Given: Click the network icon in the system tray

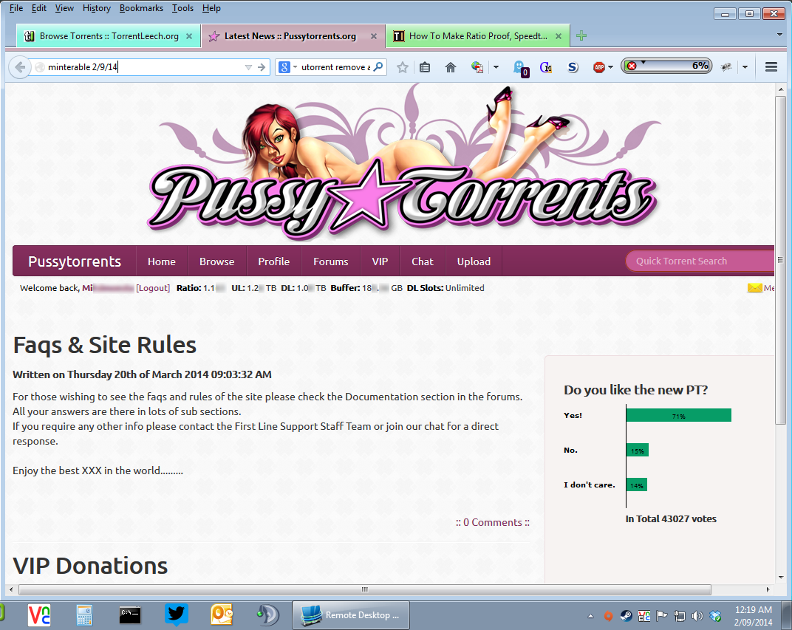Looking at the screenshot, I should 680,616.
